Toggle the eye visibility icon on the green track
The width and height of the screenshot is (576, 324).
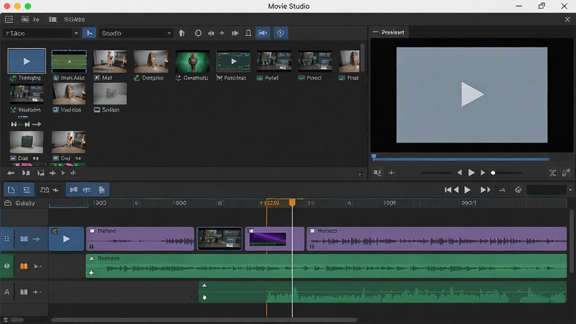tap(7, 266)
